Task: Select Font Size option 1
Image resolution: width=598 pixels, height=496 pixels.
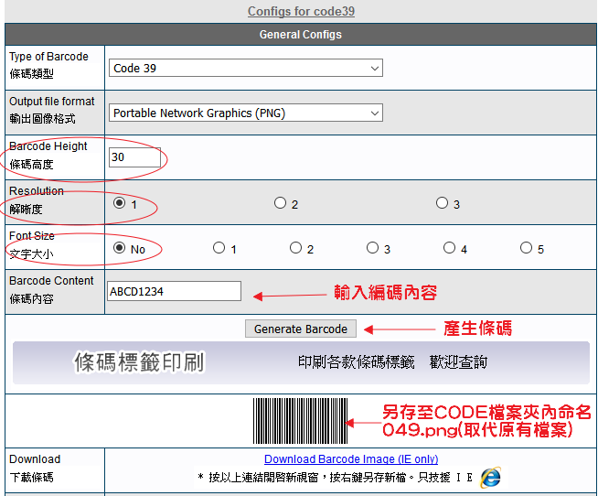Action: tap(219, 248)
